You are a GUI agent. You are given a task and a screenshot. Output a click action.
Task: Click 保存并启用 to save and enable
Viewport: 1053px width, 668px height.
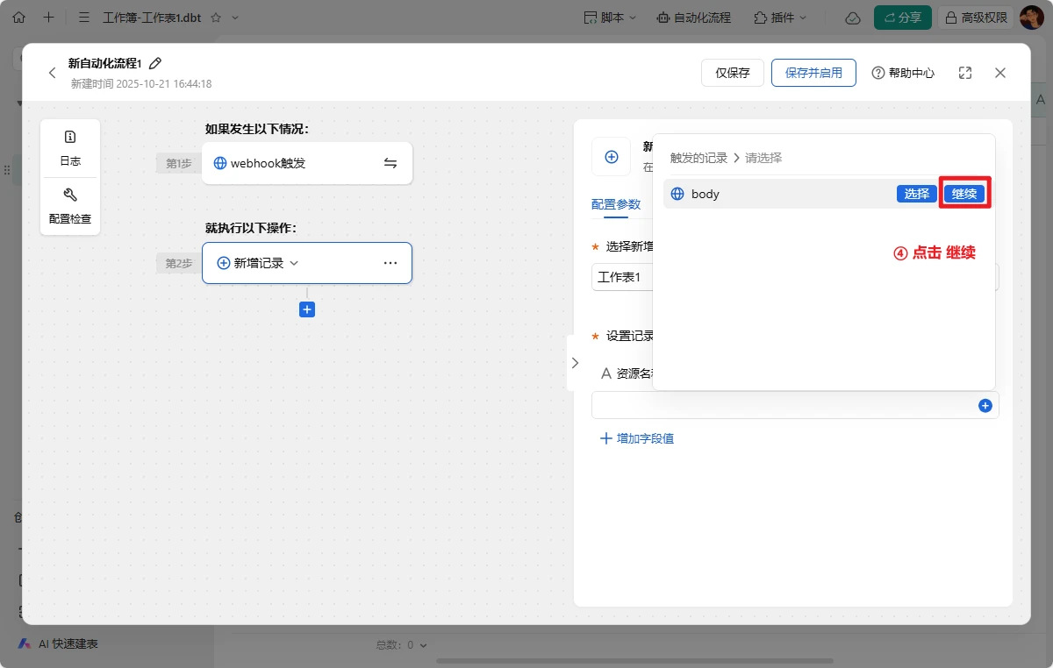coord(813,73)
